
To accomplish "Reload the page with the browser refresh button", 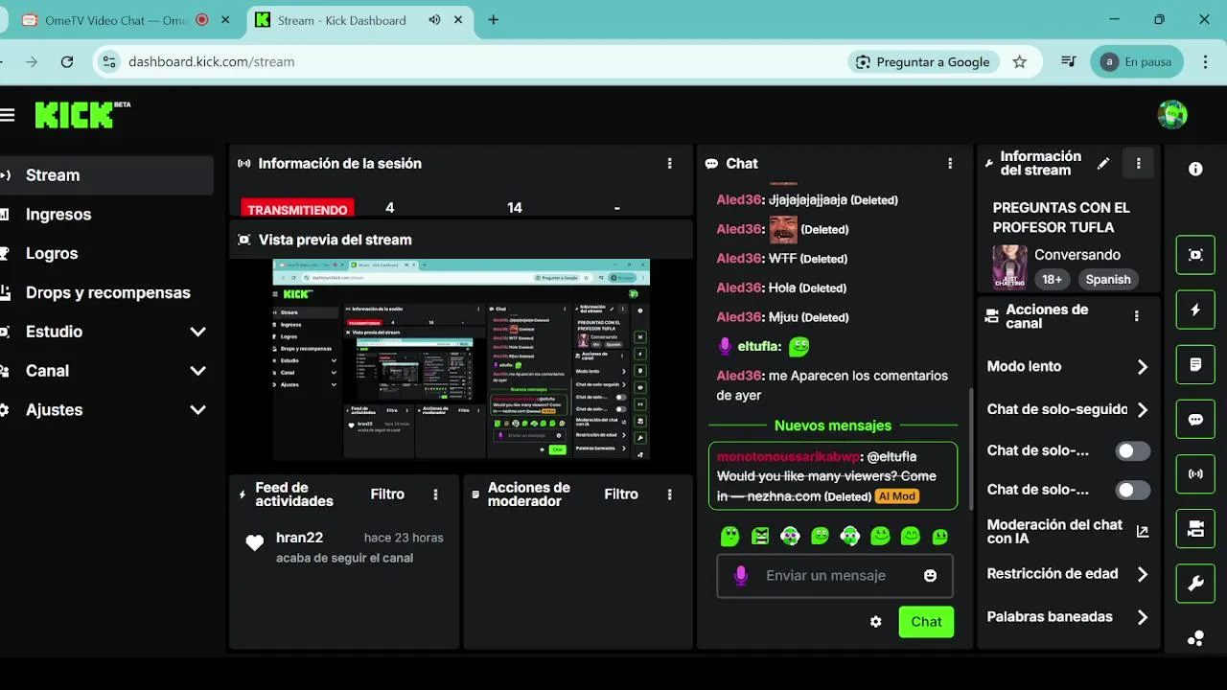I will coord(67,61).
